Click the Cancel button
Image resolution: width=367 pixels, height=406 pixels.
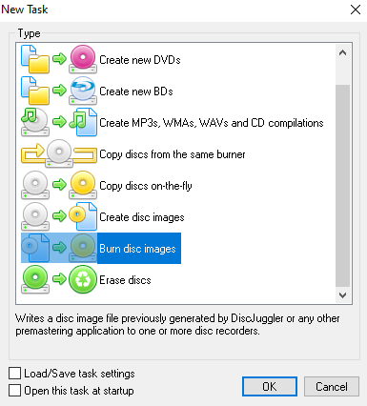click(x=332, y=386)
